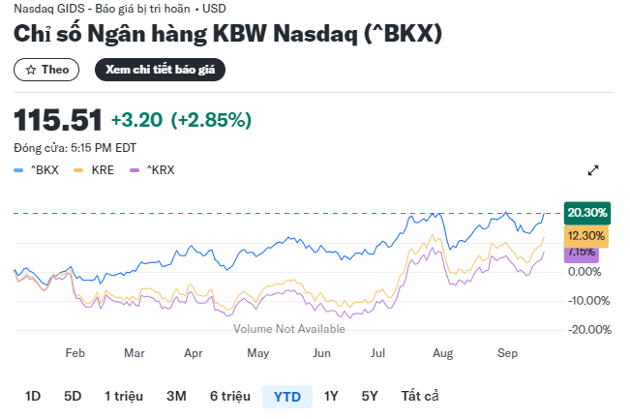Select the 1D time range

point(33,396)
